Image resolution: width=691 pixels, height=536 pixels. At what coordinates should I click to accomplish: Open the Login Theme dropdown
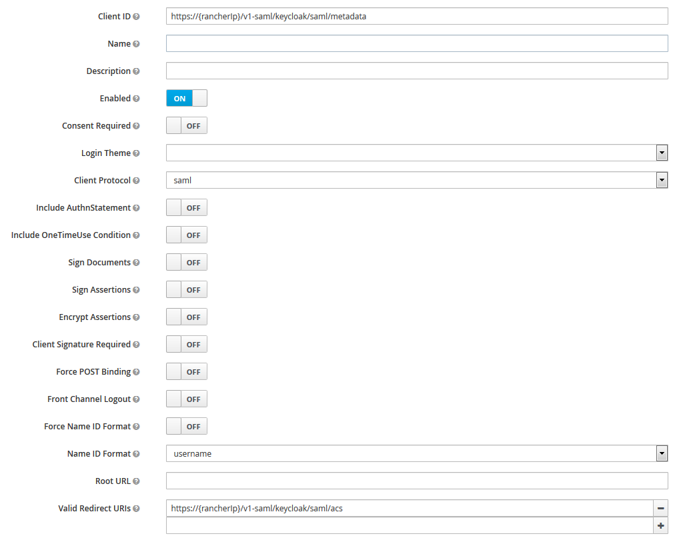(x=417, y=153)
